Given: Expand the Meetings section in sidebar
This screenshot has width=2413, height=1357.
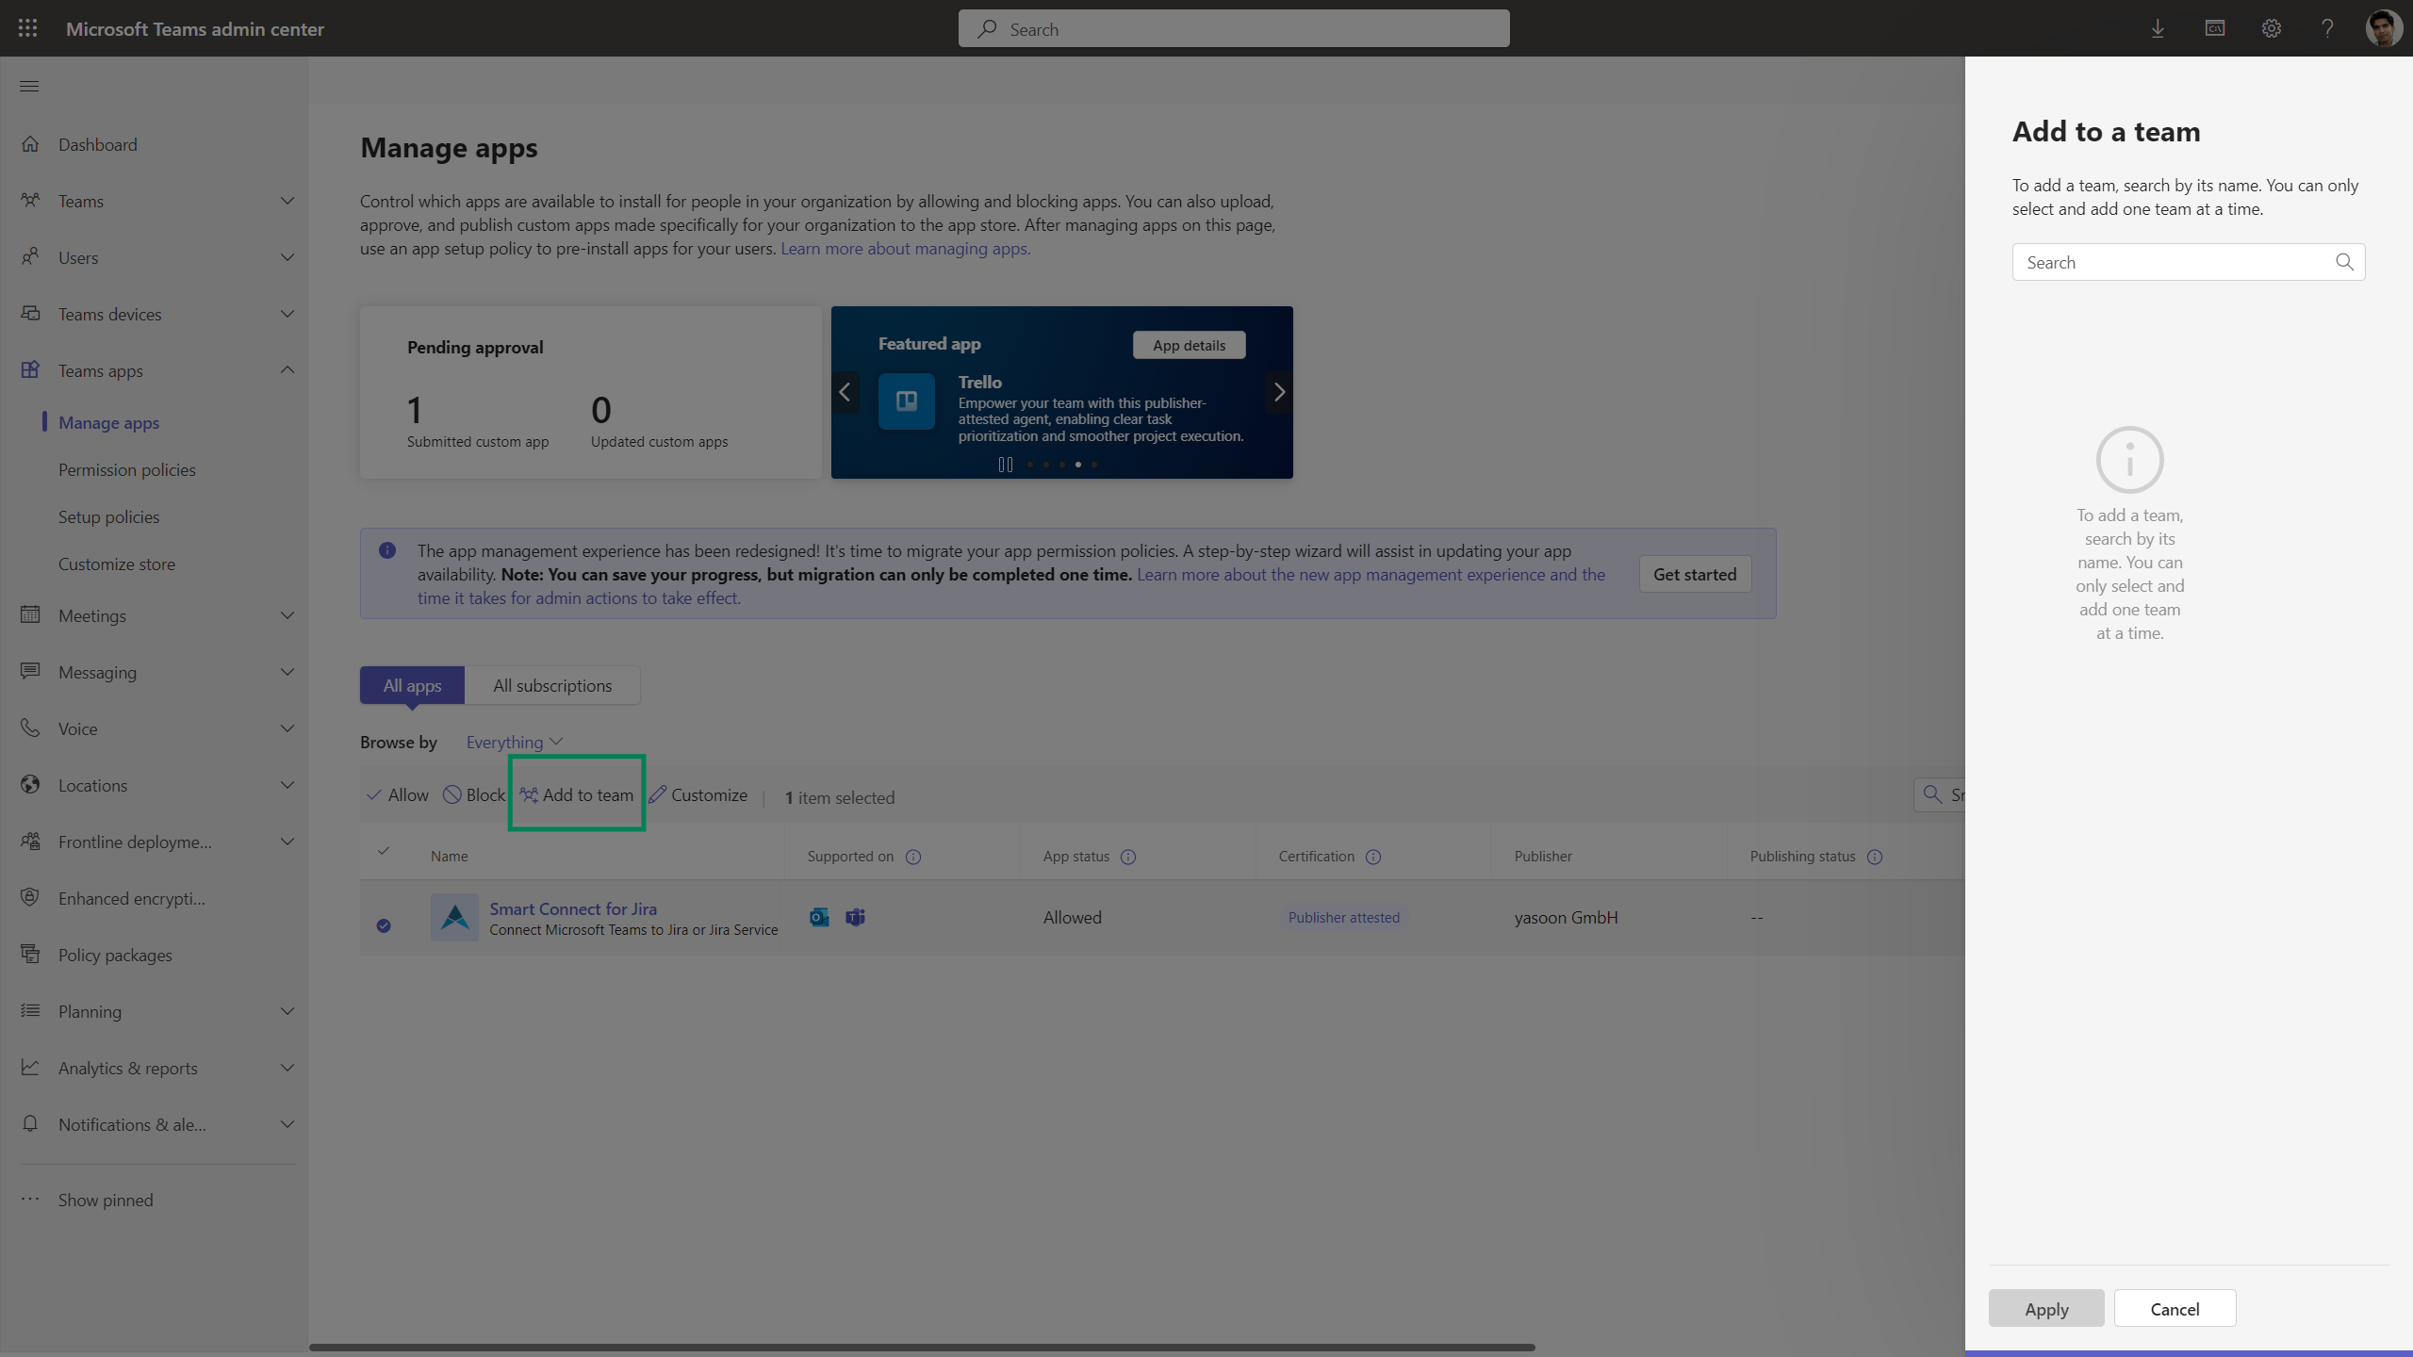Looking at the screenshot, I should [x=287, y=615].
